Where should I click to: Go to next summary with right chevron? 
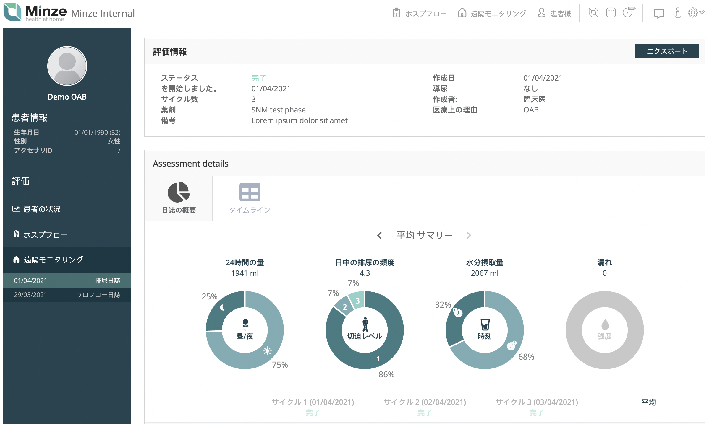469,235
